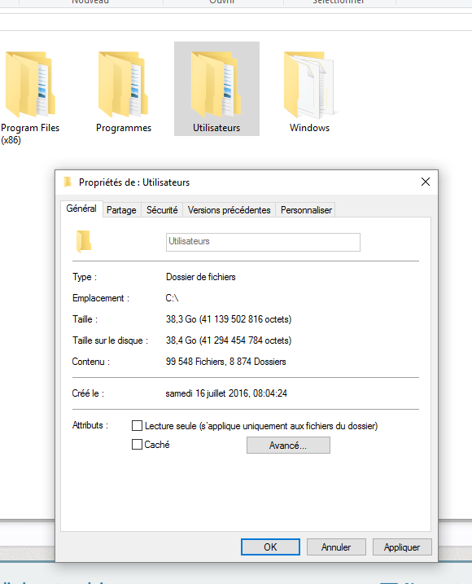Go to the Versions précédentes tab
Image resolution: width=472 pixels, height=584 pixels.
[229, 210]
